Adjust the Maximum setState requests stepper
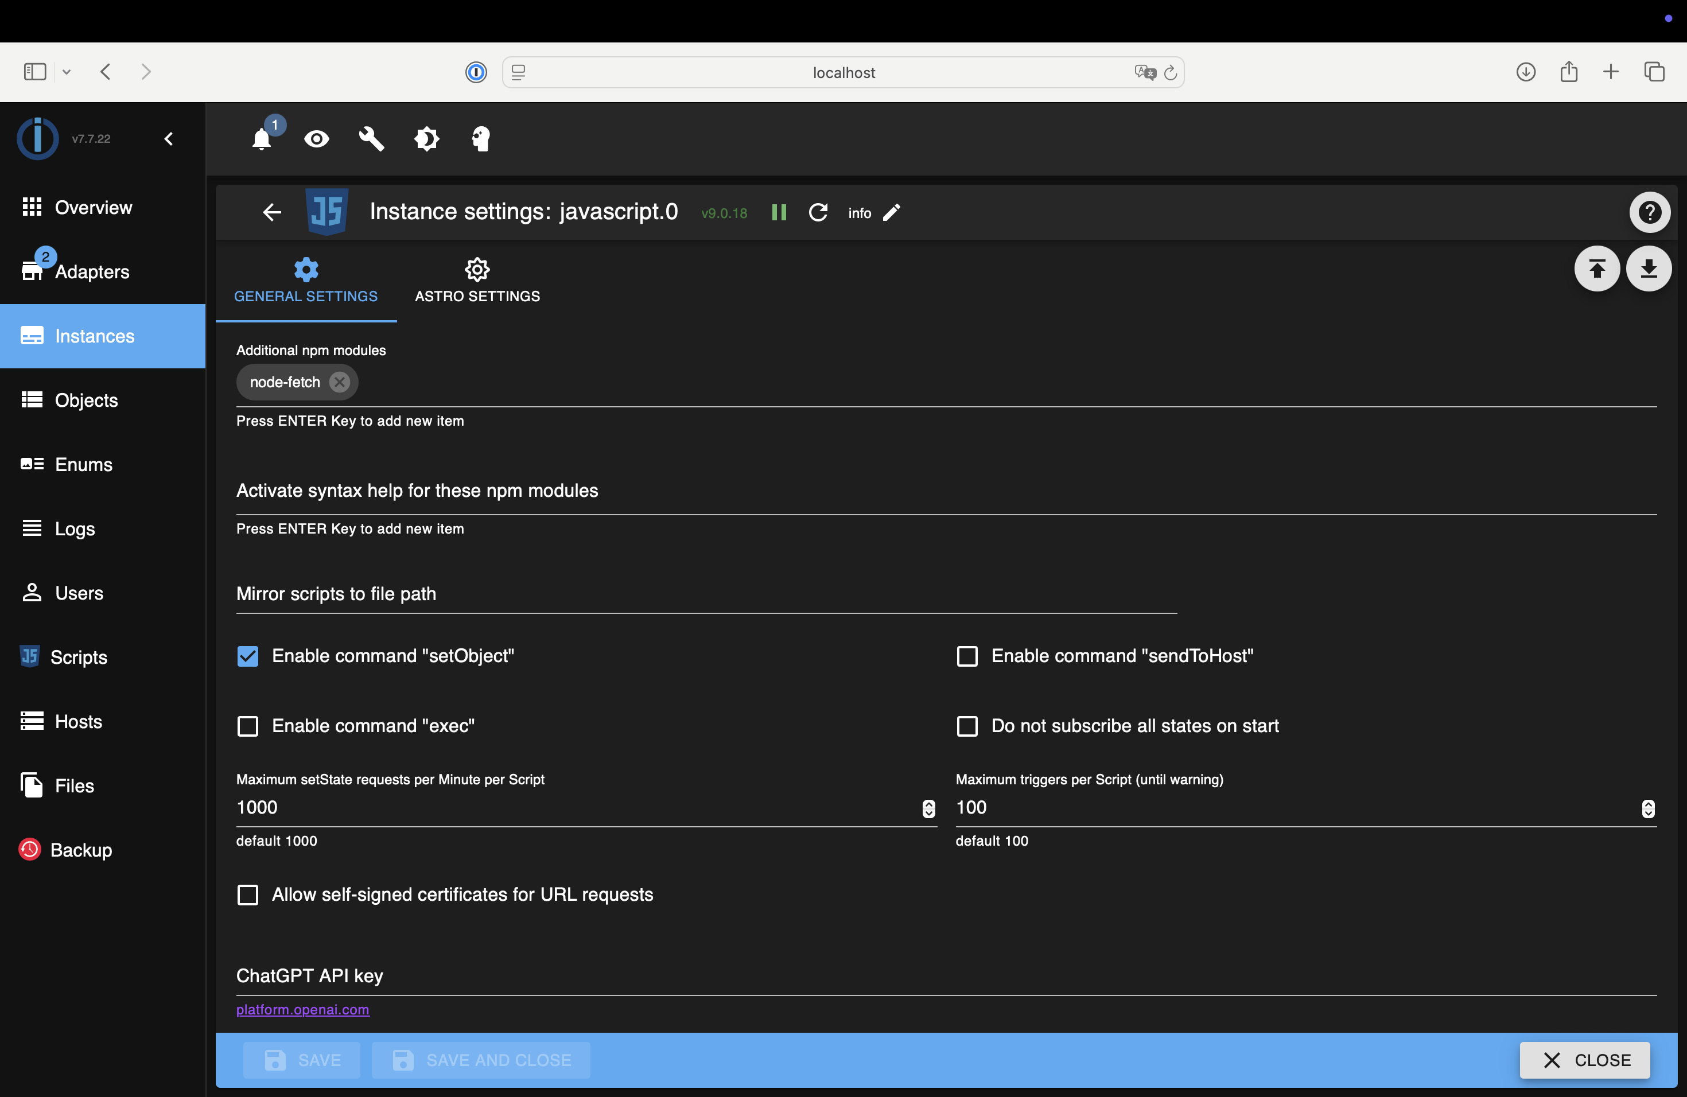 click(928, 808)
